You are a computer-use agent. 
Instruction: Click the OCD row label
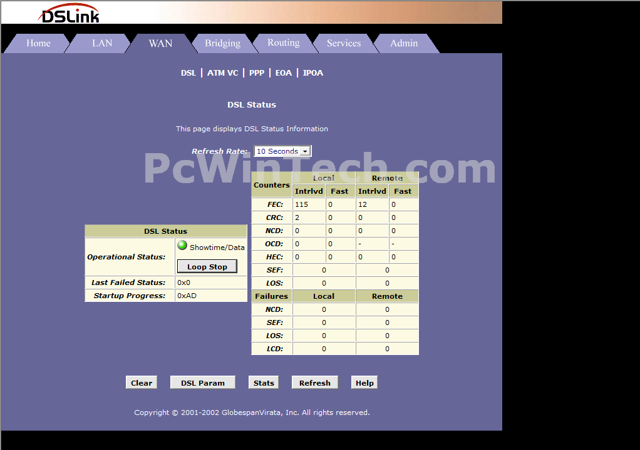[274, 244]
